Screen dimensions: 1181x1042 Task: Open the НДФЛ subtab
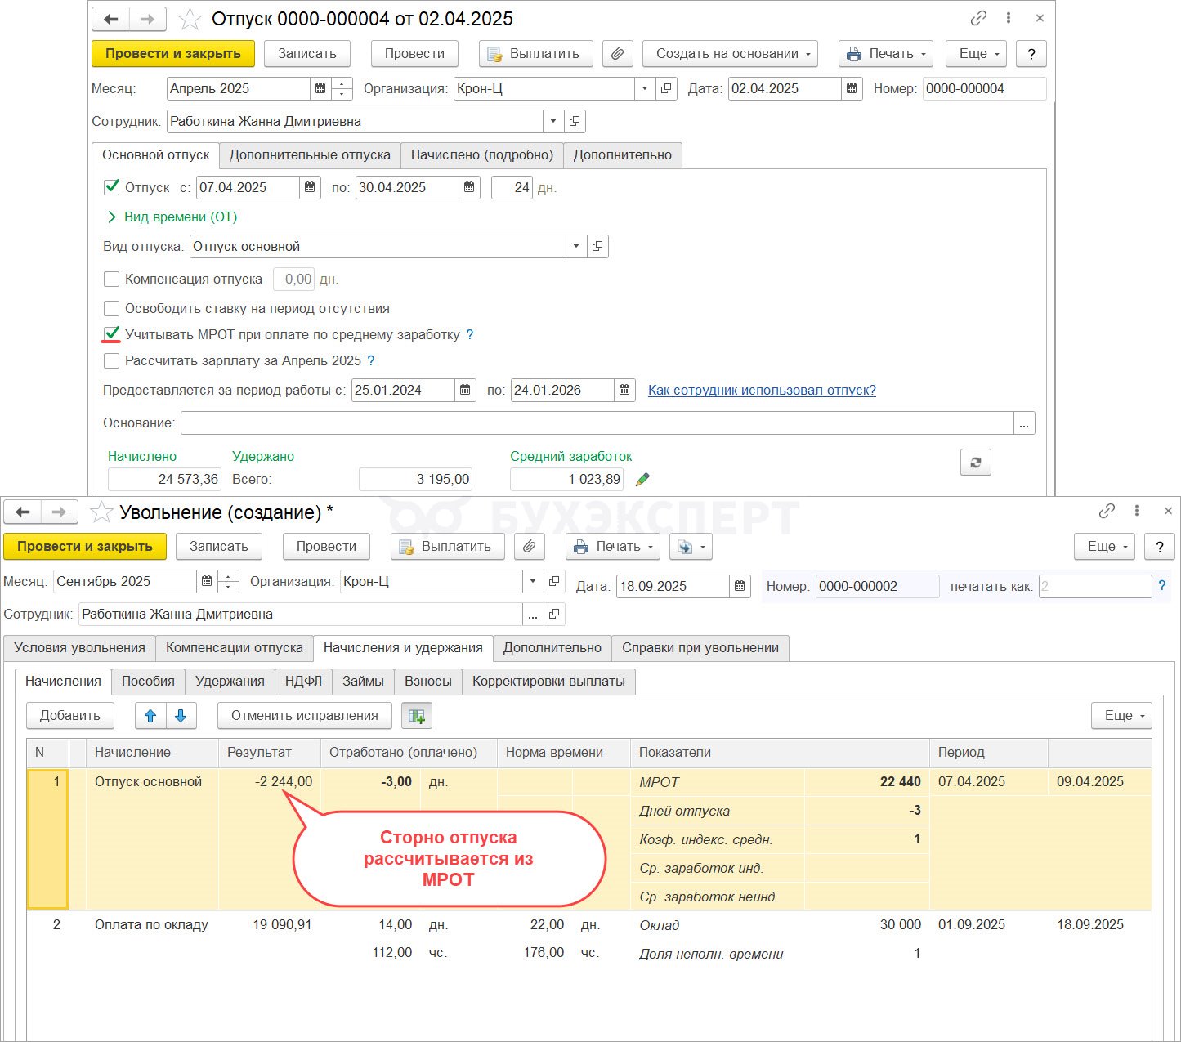pyautogui.click(x=303, y=682)
